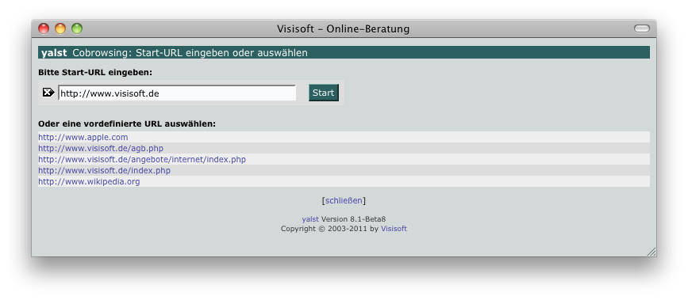Open the yalst link in footer
688x300 pixels.
310,219
